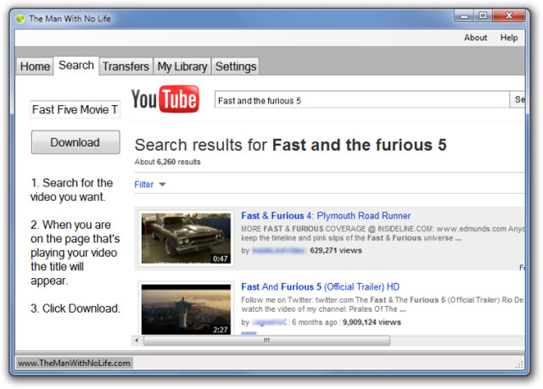Click the horizontal scrollbar left arrow
This screenshot has width=543, height=389.
[x=137, y=340]
